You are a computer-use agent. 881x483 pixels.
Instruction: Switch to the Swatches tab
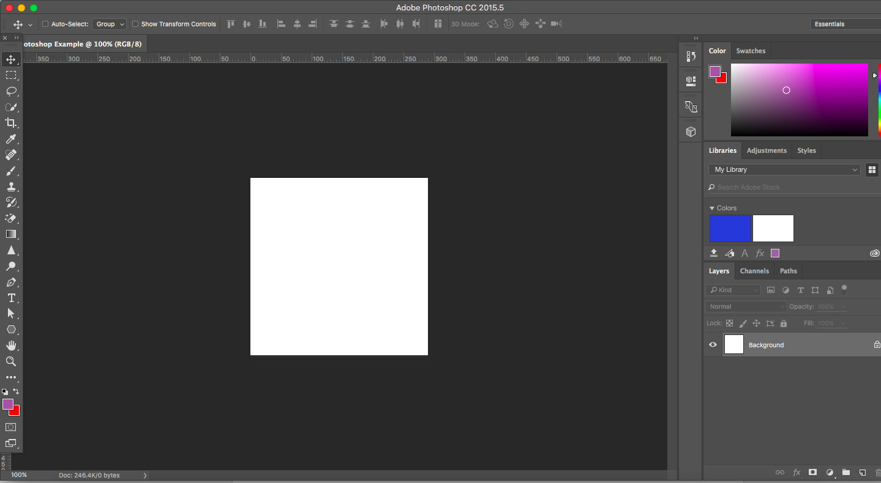[x=751, y=51]
